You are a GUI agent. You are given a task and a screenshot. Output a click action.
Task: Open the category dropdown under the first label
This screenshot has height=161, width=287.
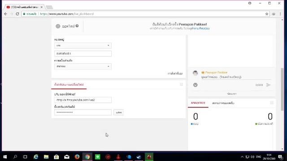(x=83, y=46)
